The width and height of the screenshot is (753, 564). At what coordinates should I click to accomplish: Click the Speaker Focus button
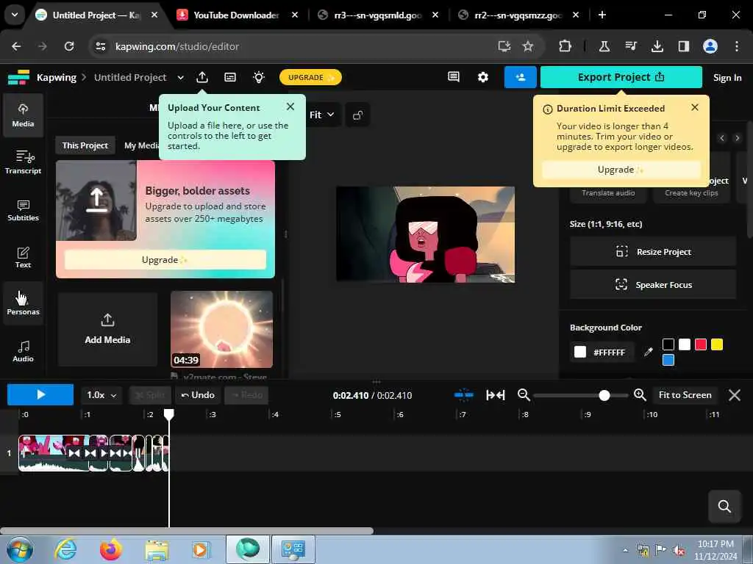click(x=653, y=285)
